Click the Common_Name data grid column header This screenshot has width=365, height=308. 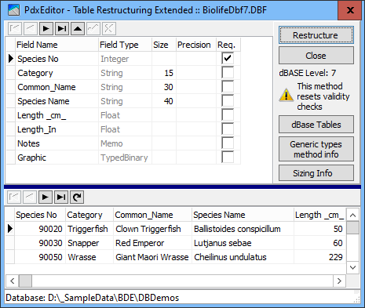pos(152,215)
